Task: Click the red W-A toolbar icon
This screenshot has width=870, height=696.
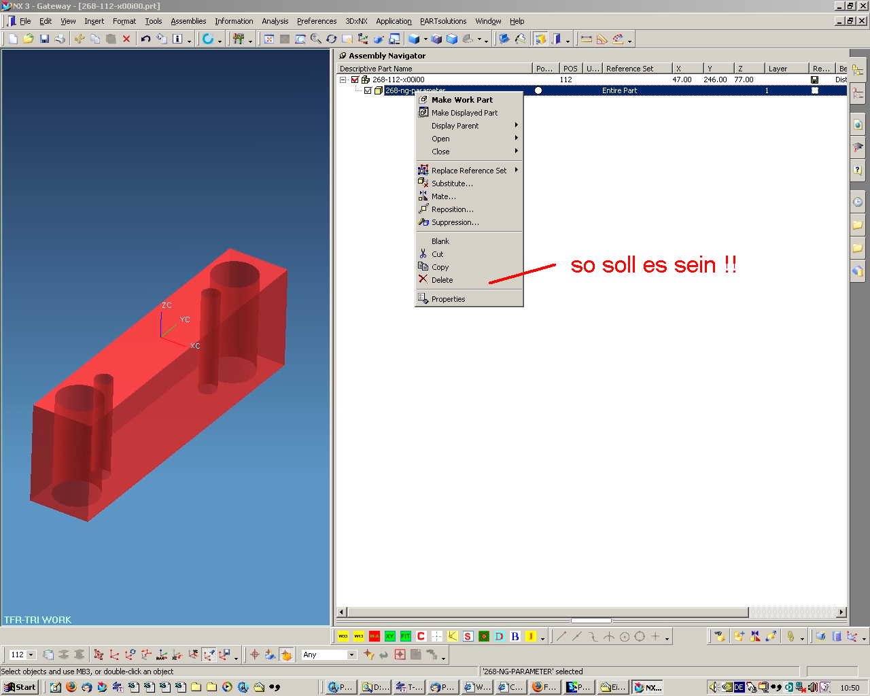Action: [375, 636]
